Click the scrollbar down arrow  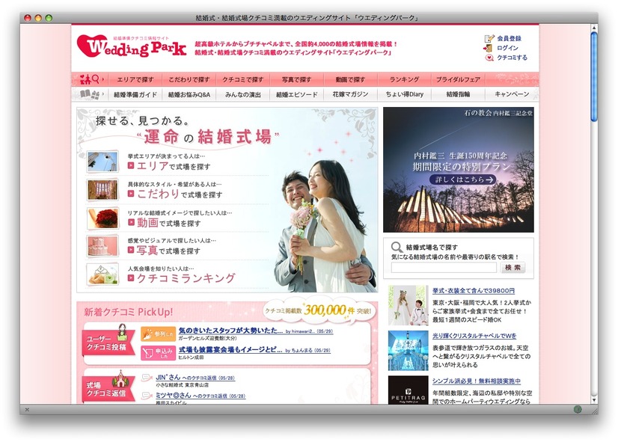coord(594,399)
